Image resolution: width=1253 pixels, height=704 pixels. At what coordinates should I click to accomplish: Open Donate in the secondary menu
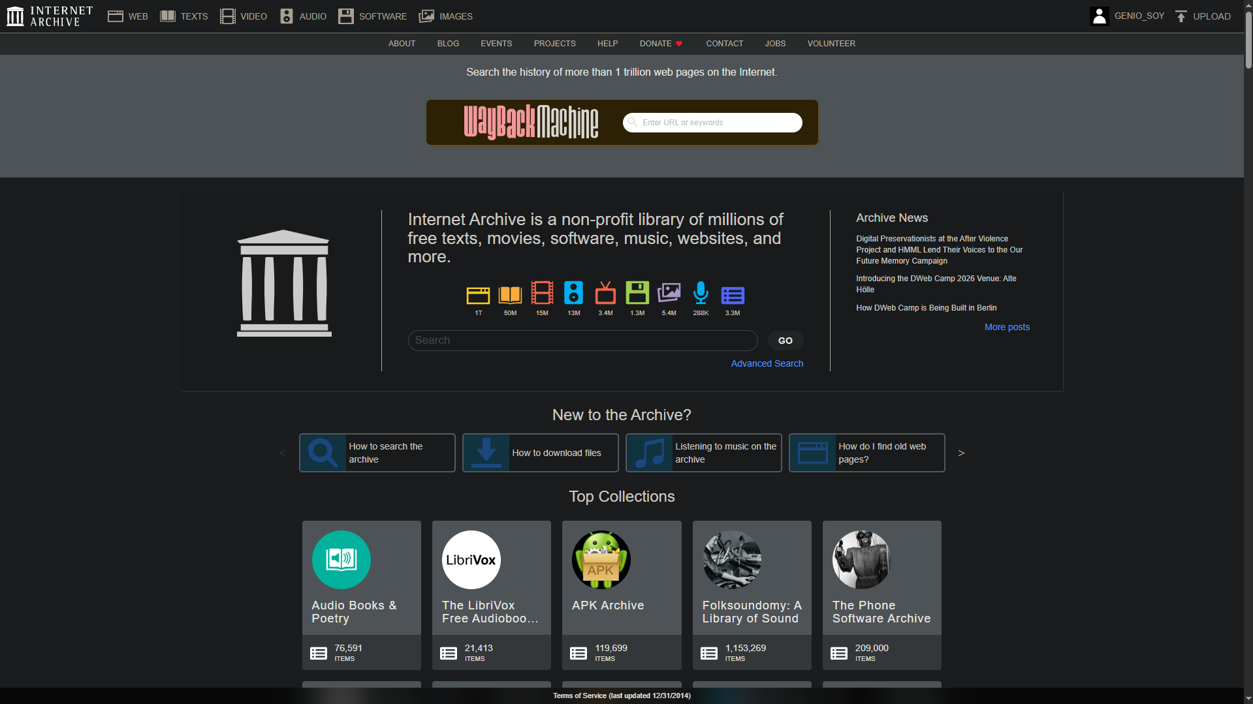[661, 44]
